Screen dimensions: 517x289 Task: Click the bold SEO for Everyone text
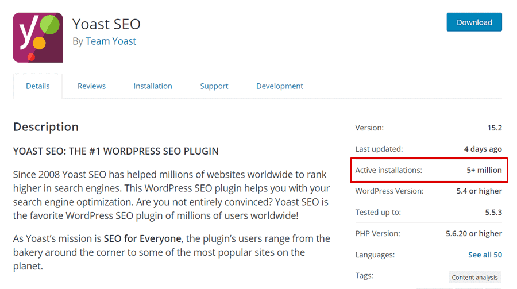[x=142, y=238]
